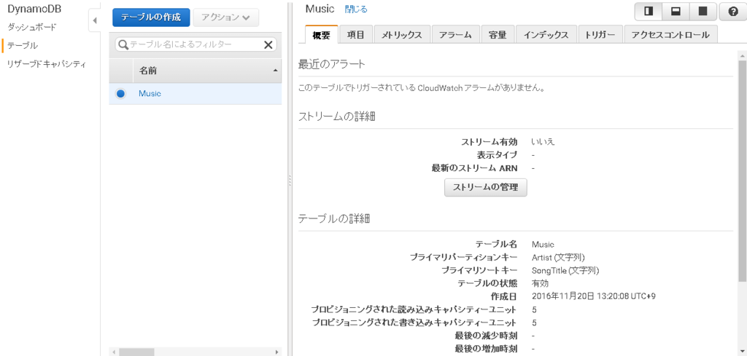Switch to the bottom panel view layout icon

(x=676, y=12)
